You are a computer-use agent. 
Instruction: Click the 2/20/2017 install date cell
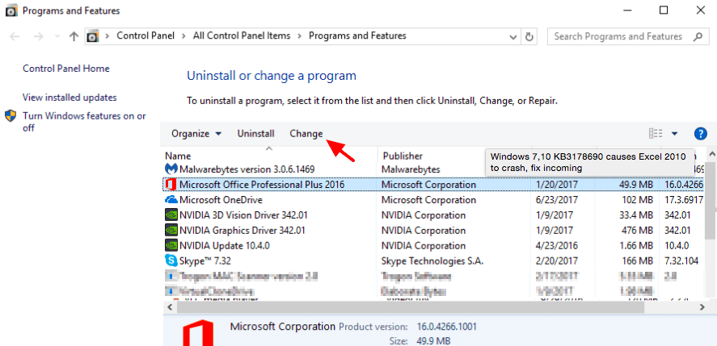pos(556,261)
